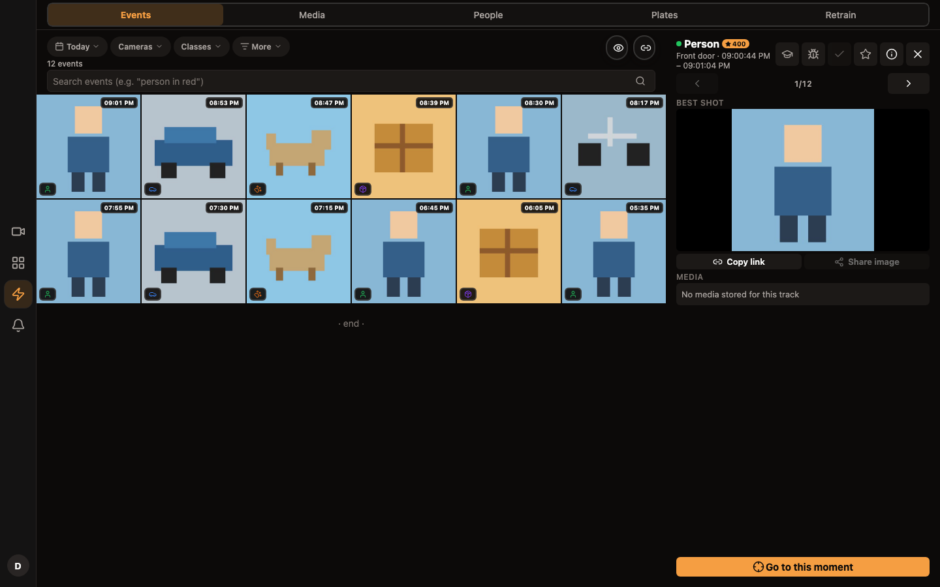Open the 06:05 PM package event thumbnail

[x=509, y=251]
